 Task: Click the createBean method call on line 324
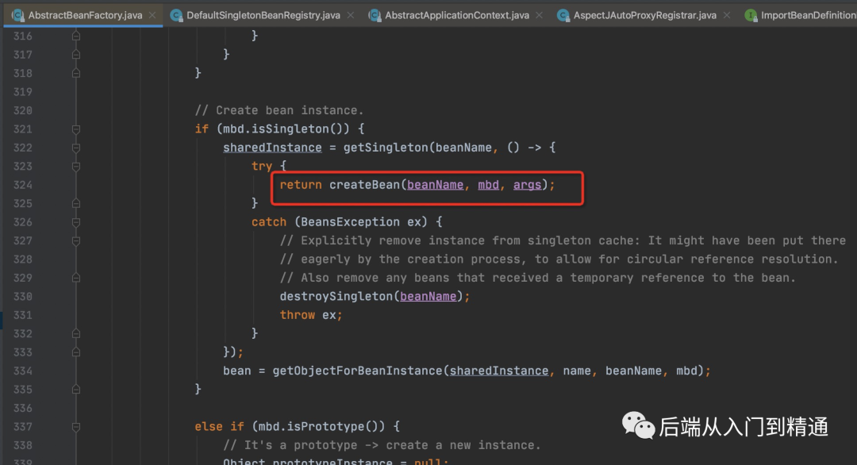pyautogui.click(x=364, y=185)
